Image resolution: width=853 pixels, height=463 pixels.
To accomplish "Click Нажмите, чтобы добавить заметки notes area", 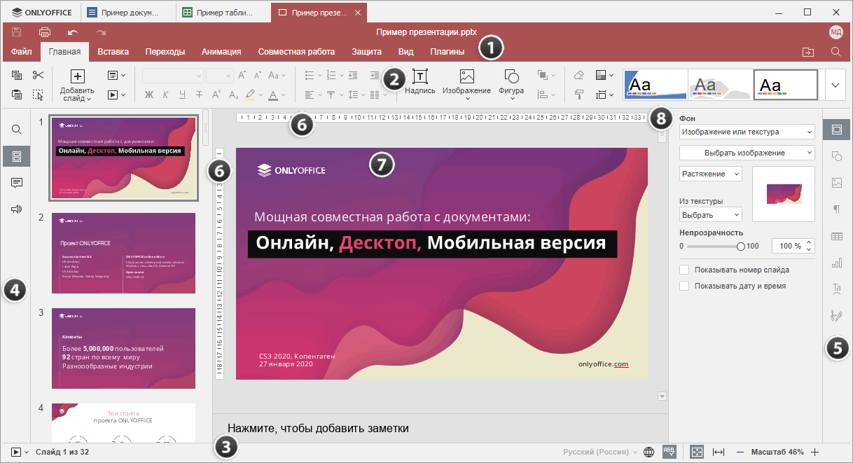I will (x=317, y=428).
